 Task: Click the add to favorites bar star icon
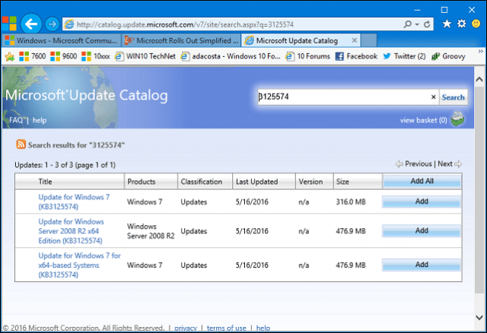(10, 56)
